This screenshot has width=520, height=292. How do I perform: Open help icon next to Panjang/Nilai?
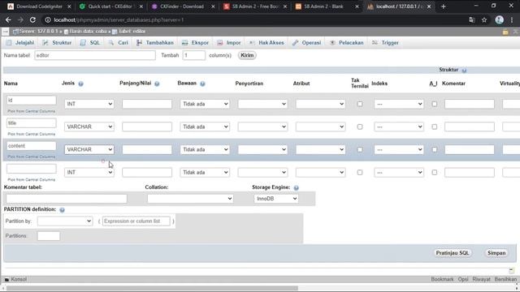(x=157, y=84)
